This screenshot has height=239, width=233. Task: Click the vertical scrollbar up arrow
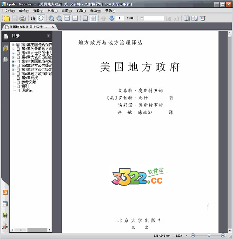(x=230, y=33)
